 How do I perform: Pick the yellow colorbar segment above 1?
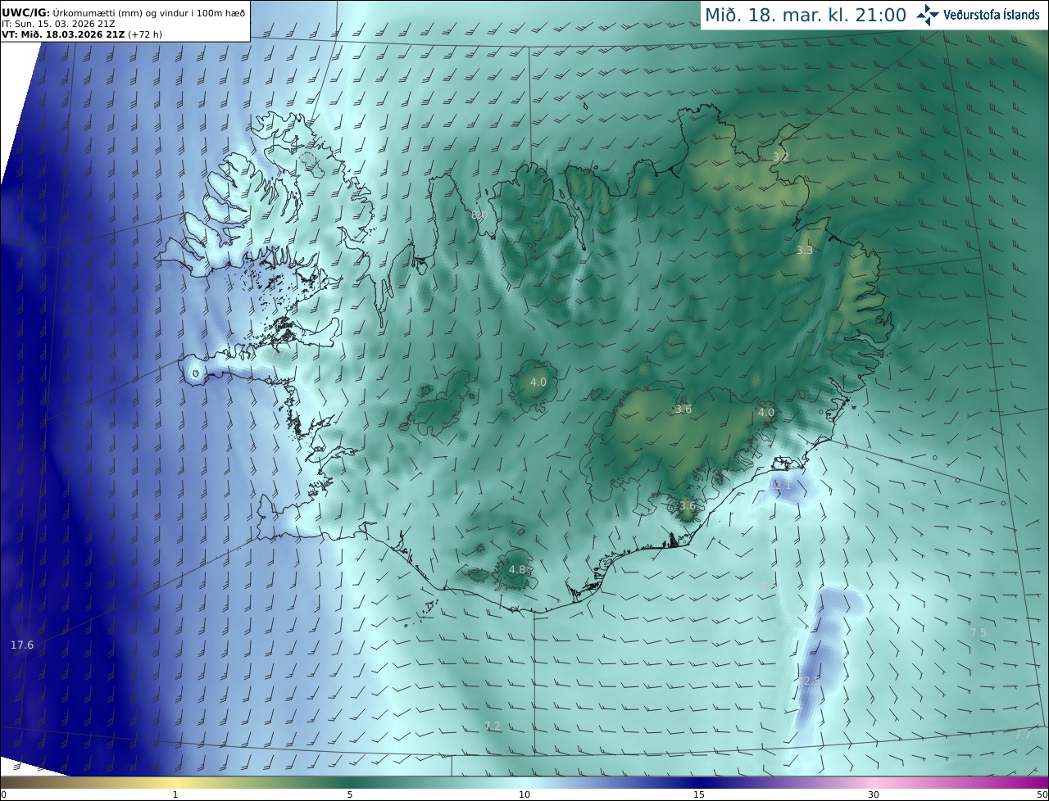175,782
